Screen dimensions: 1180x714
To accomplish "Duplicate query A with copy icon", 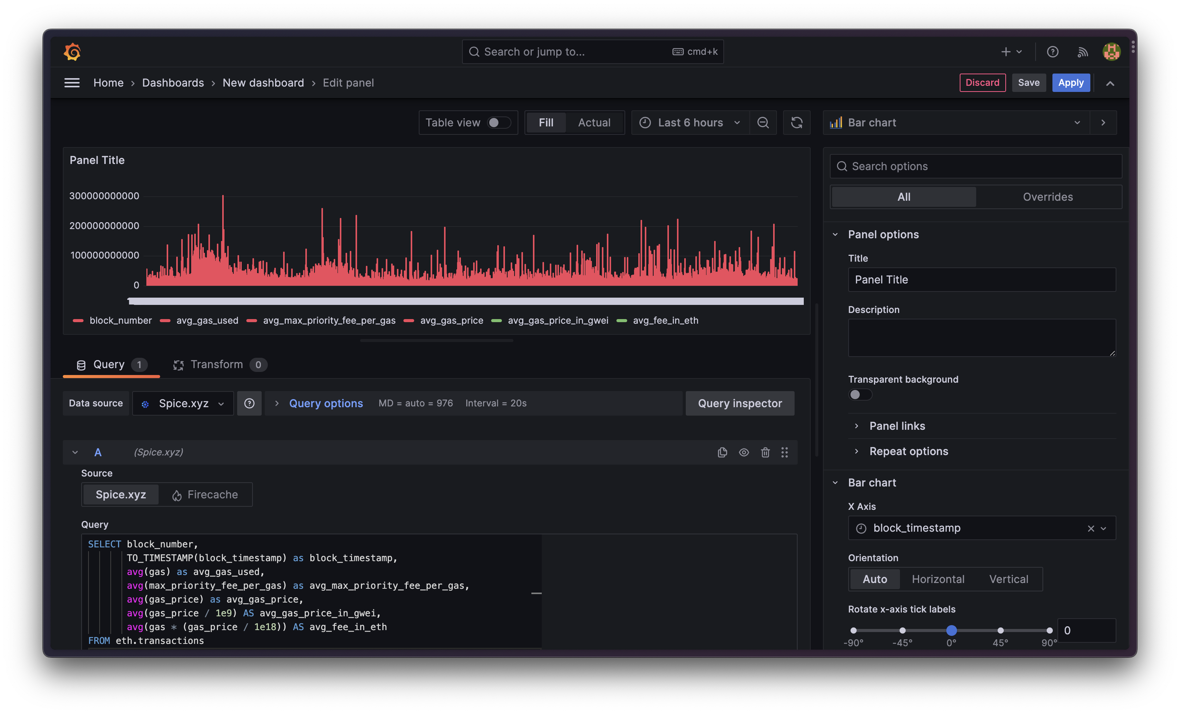I will click(x=722, y=452).
